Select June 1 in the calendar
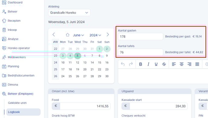Viewport: 208px width, 118px height. 99,49
